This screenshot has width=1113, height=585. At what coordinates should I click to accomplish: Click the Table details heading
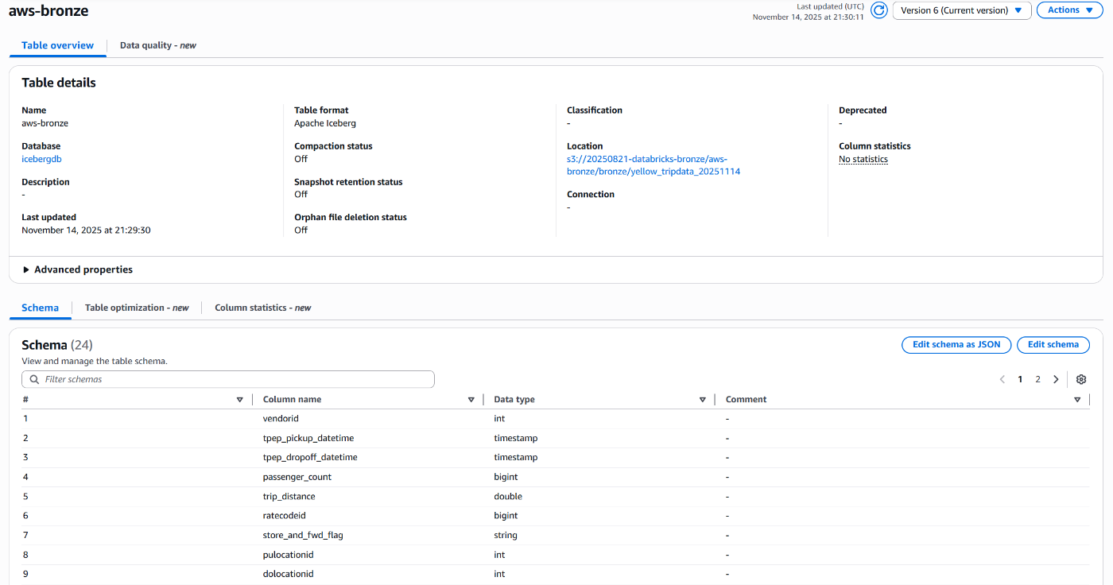point(59,83)
